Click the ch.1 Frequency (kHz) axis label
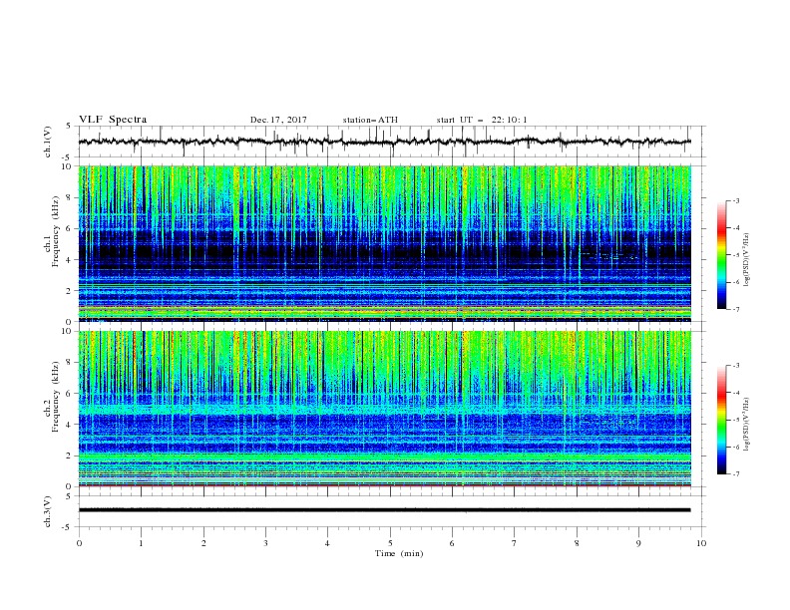 click(x=52, y=231)
